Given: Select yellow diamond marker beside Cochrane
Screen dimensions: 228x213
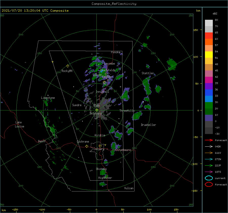Looking at the screenshot, I should (87, 146).
